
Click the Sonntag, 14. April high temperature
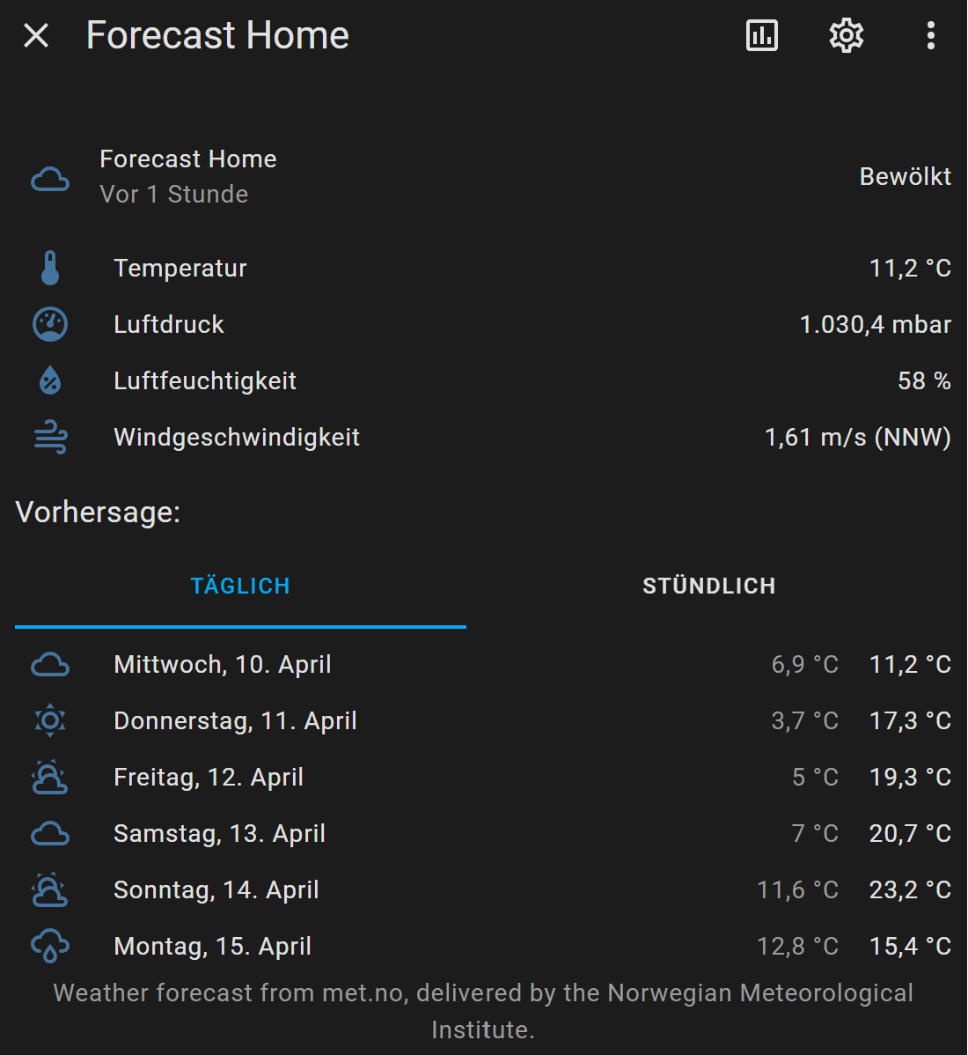[x=910, y=890]
